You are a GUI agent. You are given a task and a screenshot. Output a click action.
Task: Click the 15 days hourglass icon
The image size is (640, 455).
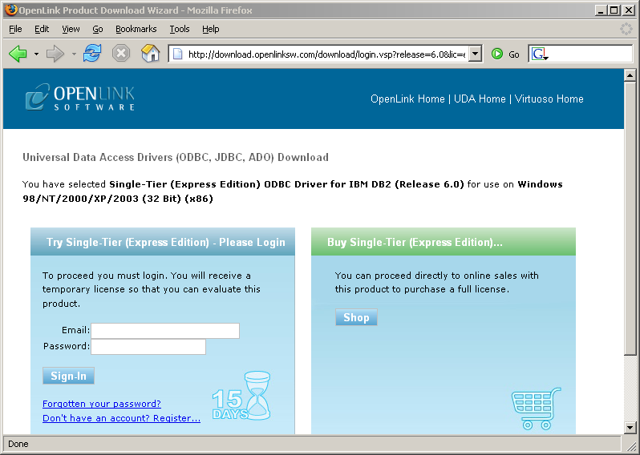click(241, 396)
